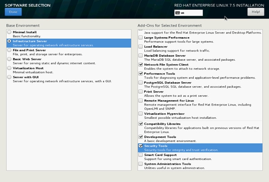Image resolution: width=269 pixels, height=182 pixels.
Task: Uncheck Performance Tools checkbox
Action: 141,73
